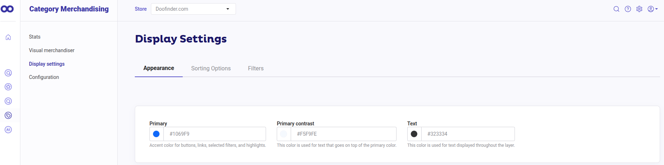This screenshot has height=165, width=664.
Task: Open the Store dropdown showing Doofinder.com
Action: click(x=193, y=9)
